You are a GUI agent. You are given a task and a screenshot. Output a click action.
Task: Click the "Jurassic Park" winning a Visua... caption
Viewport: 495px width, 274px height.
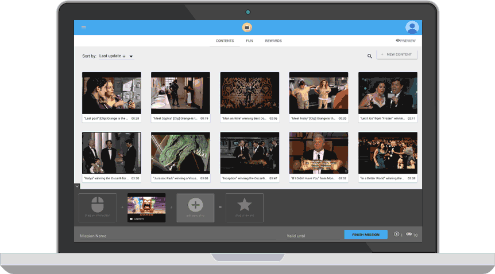click(x=176, y=178)
